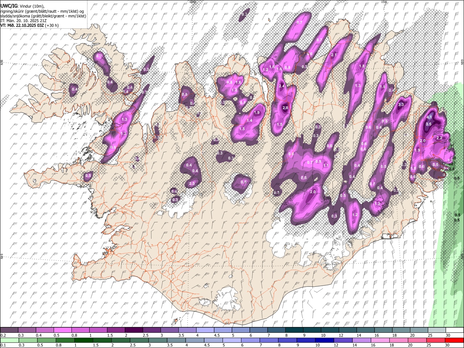Select the '2.4' precipitation label on the map

(282, 86)
